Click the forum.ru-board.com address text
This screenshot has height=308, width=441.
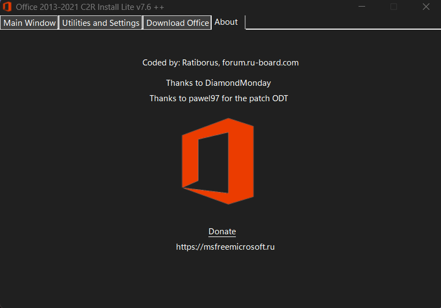pos(261,63)
